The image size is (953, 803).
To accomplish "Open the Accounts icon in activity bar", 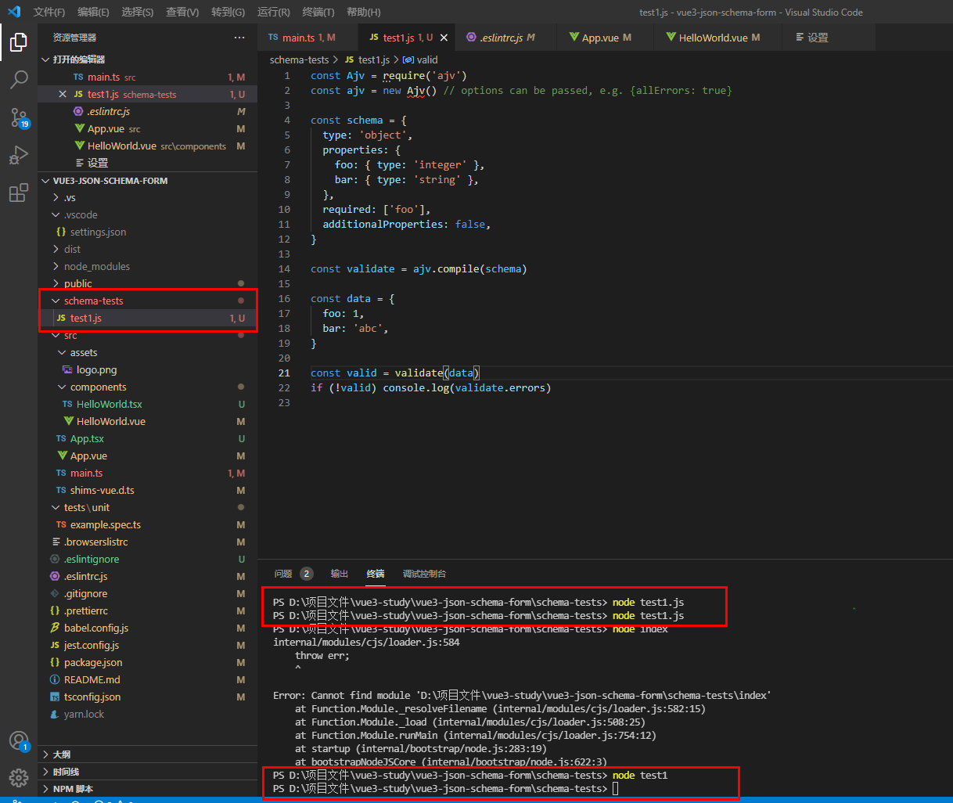I will click(19, 740).
